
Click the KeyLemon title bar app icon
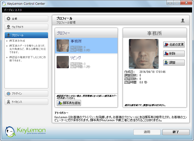(4, 4)
